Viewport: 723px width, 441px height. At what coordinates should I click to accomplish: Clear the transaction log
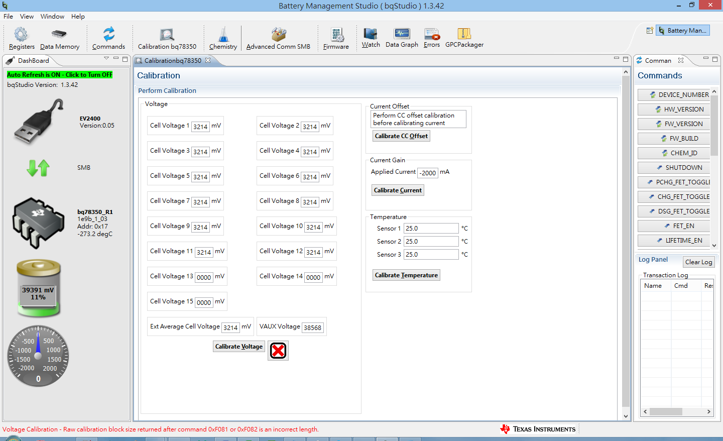(x=698, y=262)
